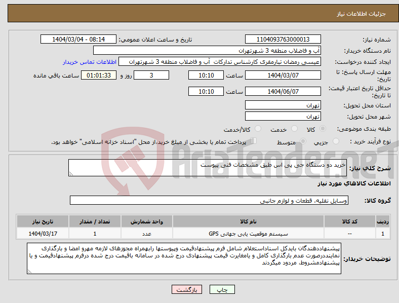Click the ردیف column header

pyautogui.click(x=383, y=221)
